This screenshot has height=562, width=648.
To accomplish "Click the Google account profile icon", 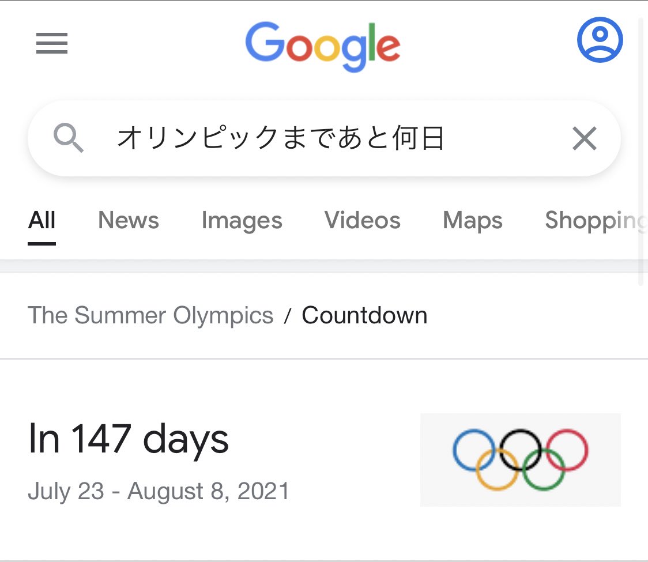I will 600,39.
